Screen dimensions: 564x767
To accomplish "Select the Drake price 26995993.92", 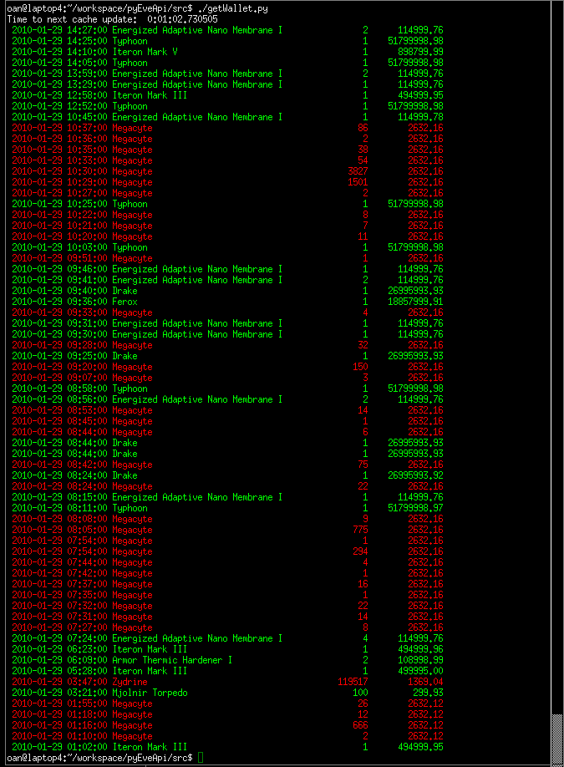I will 415,475.
